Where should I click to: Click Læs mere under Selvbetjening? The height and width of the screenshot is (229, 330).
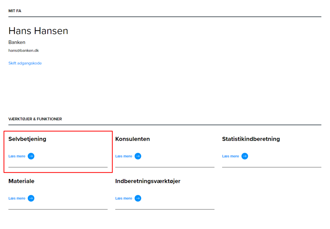(17, 156)
